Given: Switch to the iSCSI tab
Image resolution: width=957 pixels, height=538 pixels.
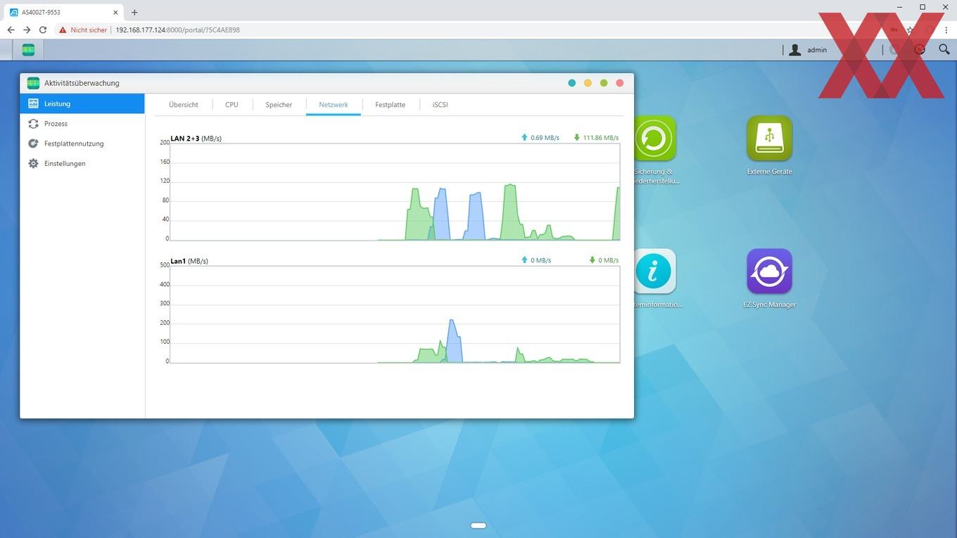Looking at the screenshot, I should [440, 105].
